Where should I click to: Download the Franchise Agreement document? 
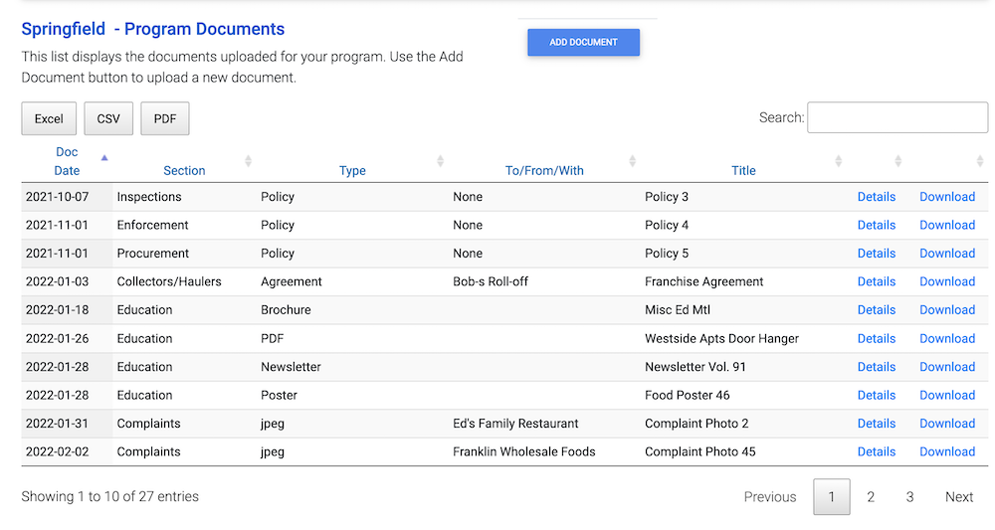946,281
